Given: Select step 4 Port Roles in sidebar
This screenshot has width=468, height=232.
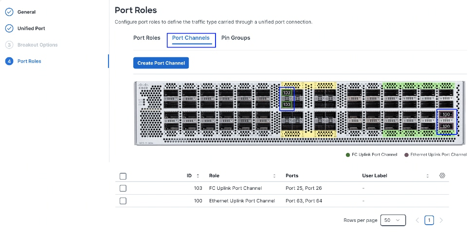Looking at the screenshot, I should (x=29, y=61).
